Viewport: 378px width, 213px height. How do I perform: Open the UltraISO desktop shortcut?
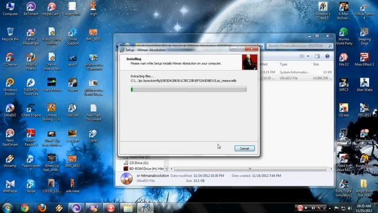pyautogui.click(x=10, y=110)
